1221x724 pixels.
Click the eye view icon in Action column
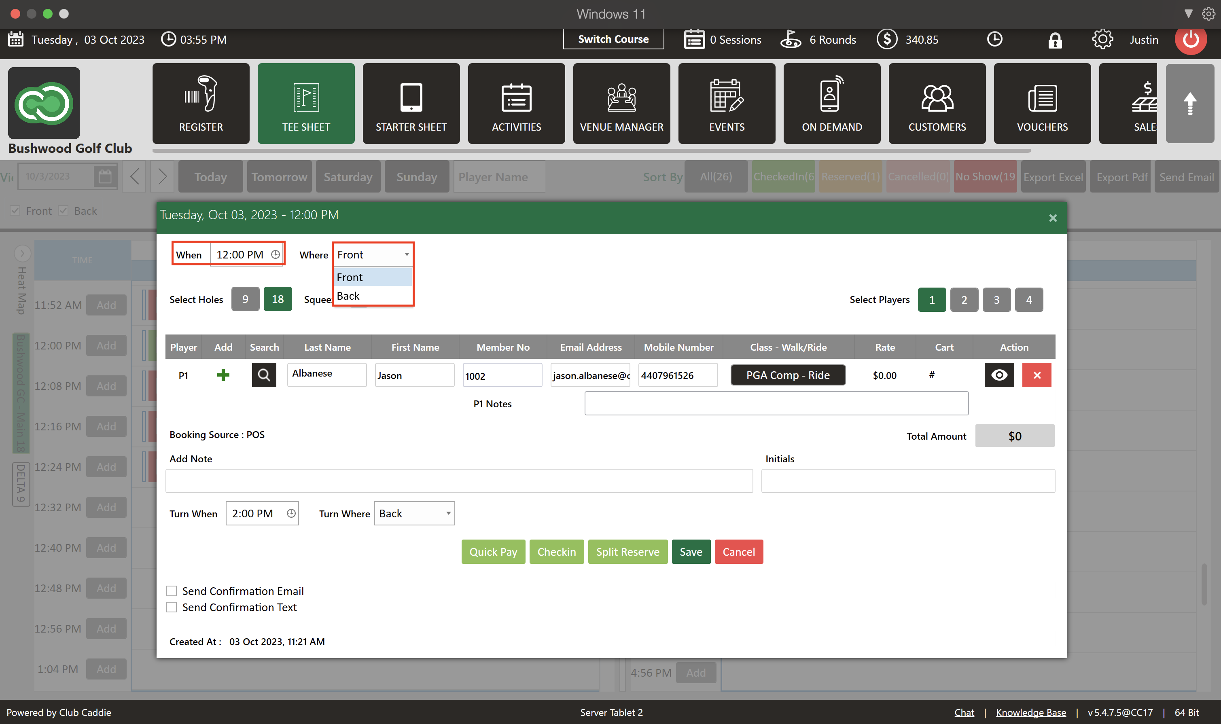pyautogui.click(x=998, y=375)
